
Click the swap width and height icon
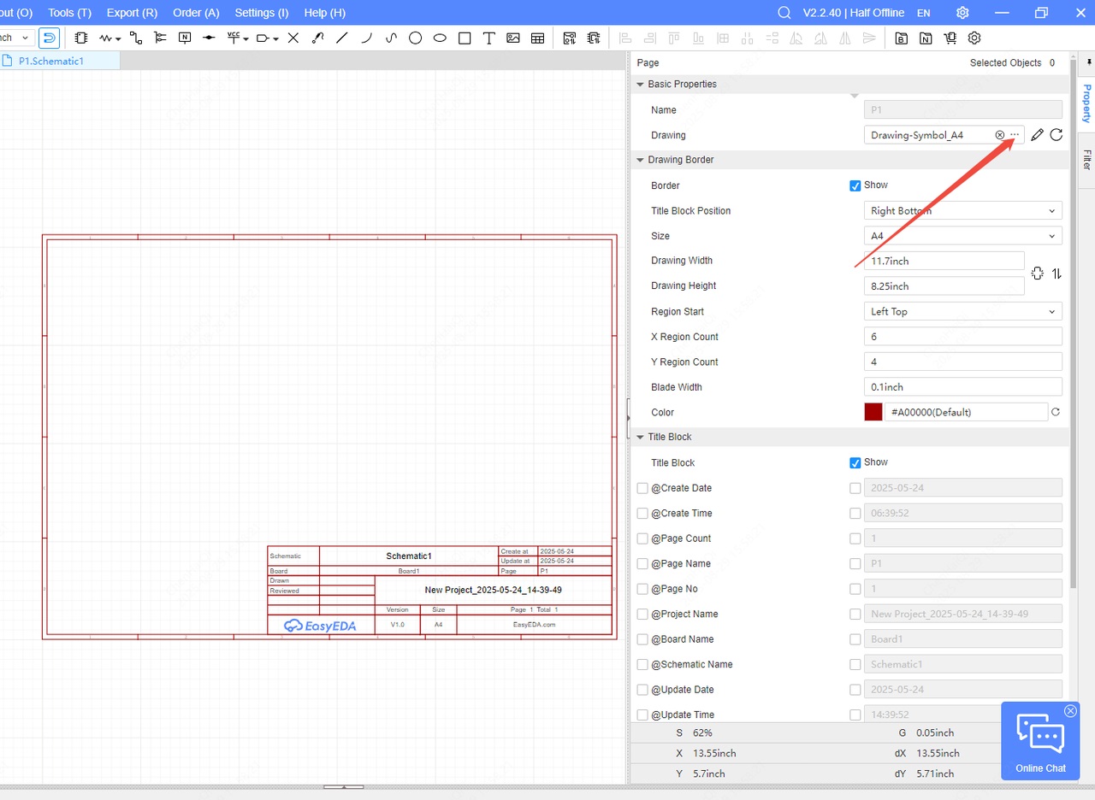click(x=1057, y=274)
